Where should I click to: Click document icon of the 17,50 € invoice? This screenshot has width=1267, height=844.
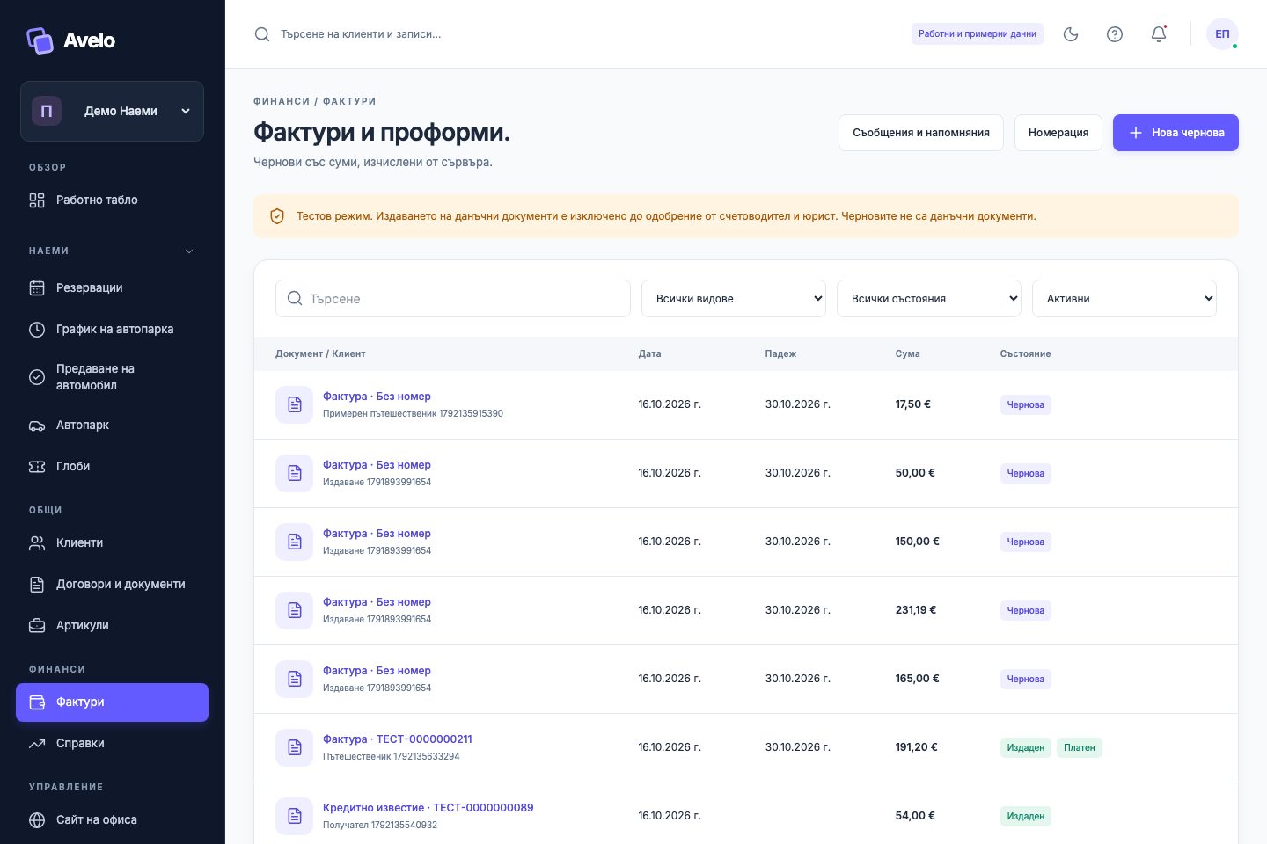(295, 404)
